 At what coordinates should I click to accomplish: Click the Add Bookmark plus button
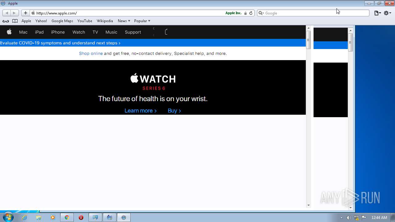click(26, 13)
